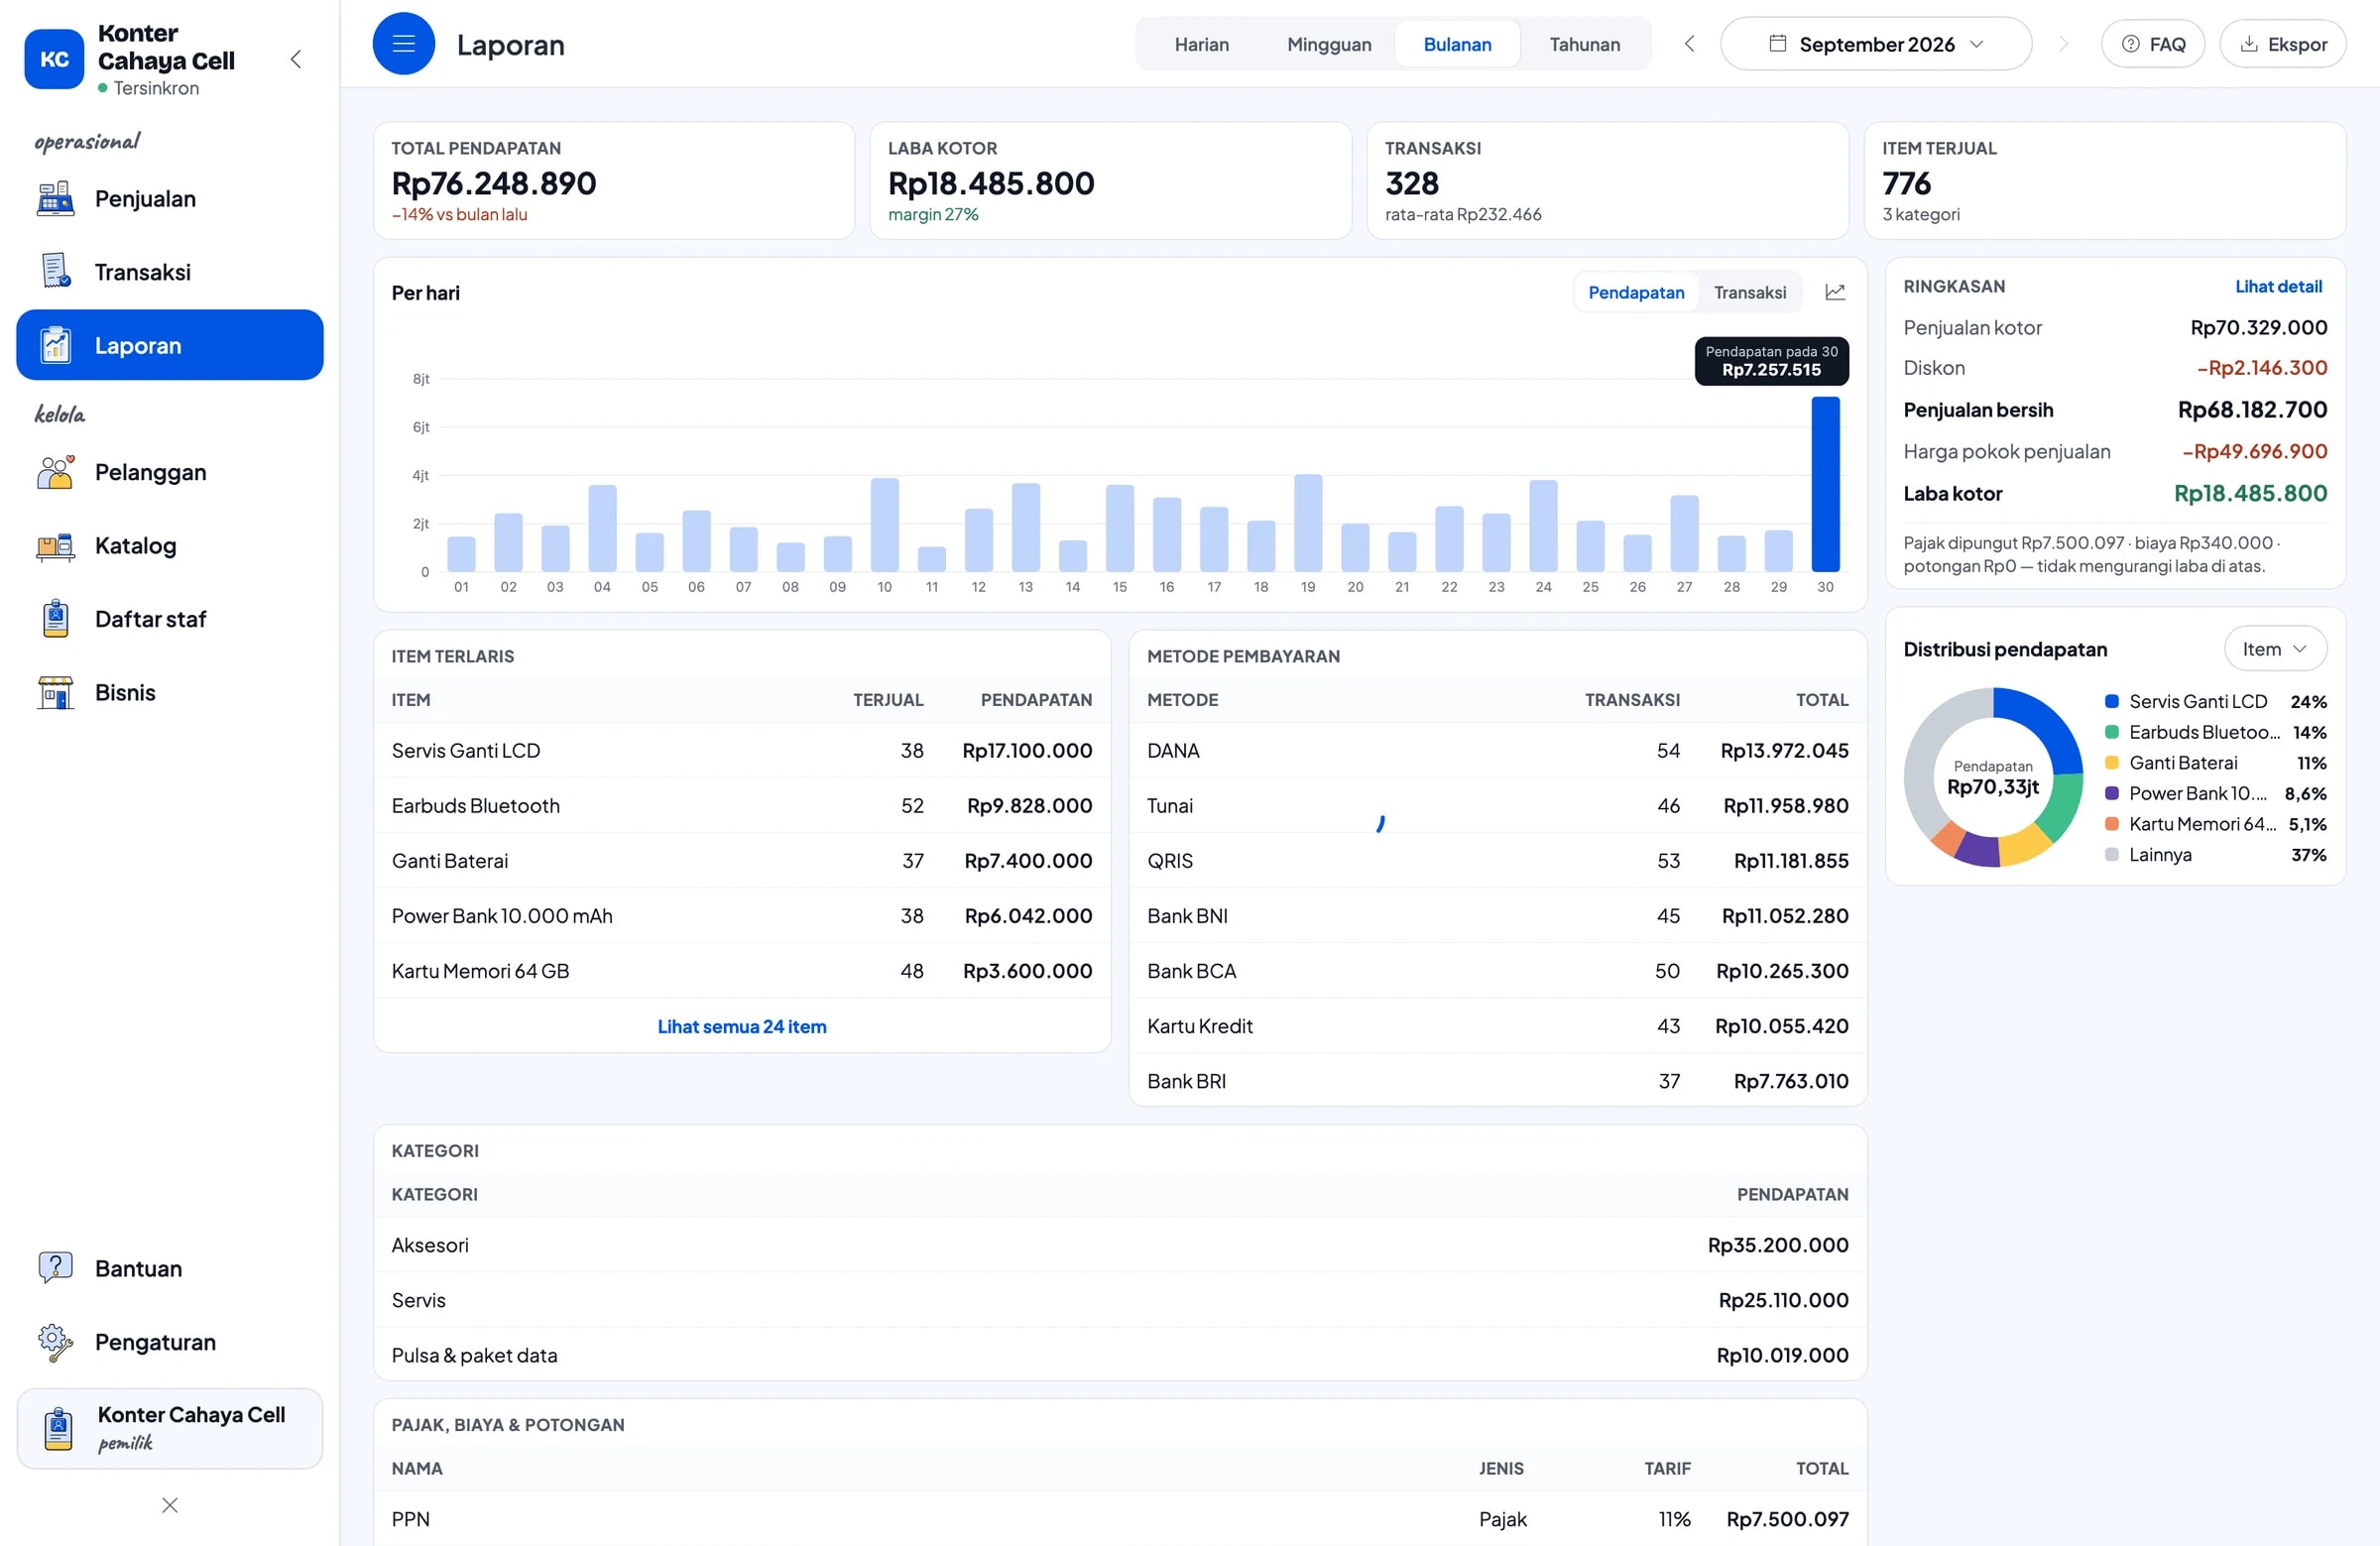The image size is (2380, 1546).
Task: Click the Power Bank 10.000 mAh row
Action: (x=742, y=915)
